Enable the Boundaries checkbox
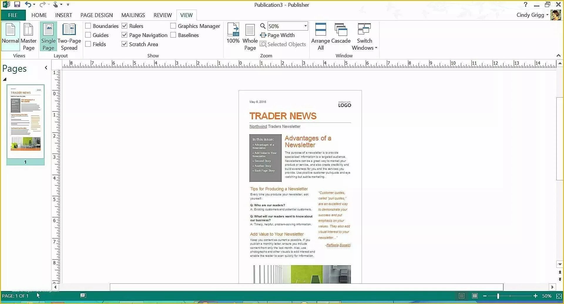Viewport: 564px width, 304px height. click(x=88, y=26)
